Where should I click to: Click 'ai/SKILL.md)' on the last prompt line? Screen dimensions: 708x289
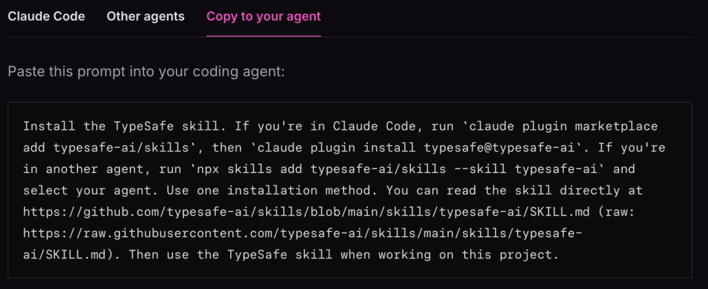(72, 255)
